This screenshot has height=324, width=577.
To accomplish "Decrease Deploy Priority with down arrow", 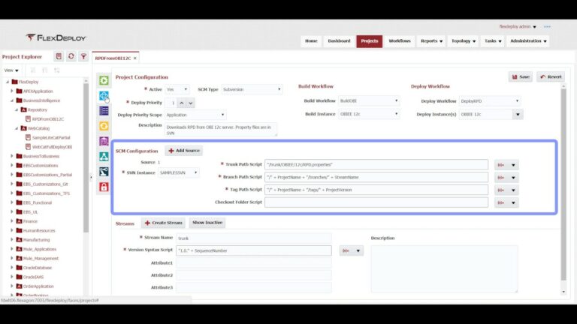I will tap(191, 103).
